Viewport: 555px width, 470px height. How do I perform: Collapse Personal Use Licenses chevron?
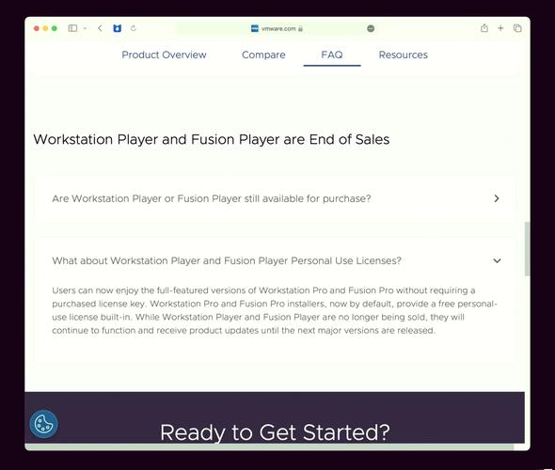coord(497,260)
